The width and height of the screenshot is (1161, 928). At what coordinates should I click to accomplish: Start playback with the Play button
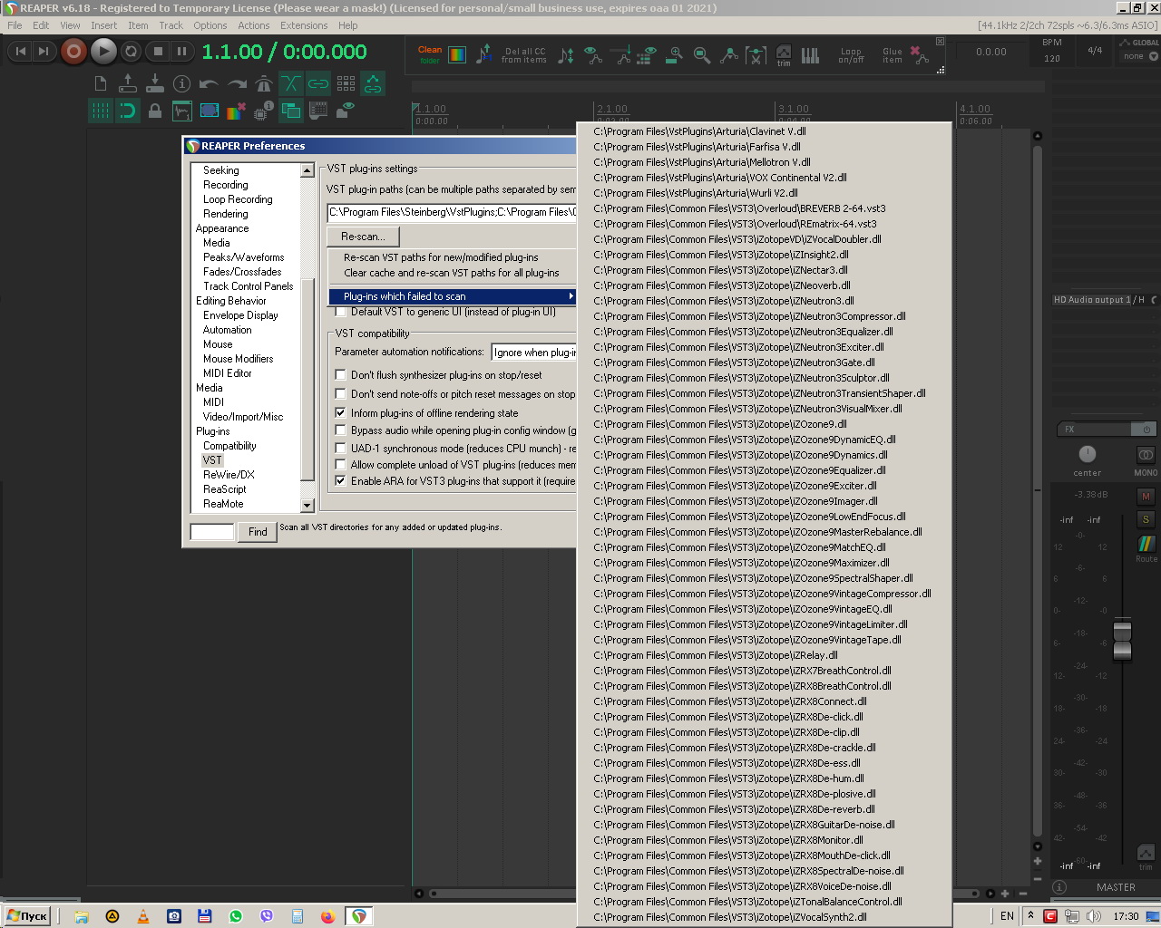click(103, 52)
